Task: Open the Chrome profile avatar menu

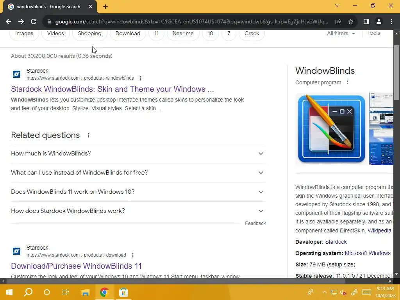Action: pos(379,22)
